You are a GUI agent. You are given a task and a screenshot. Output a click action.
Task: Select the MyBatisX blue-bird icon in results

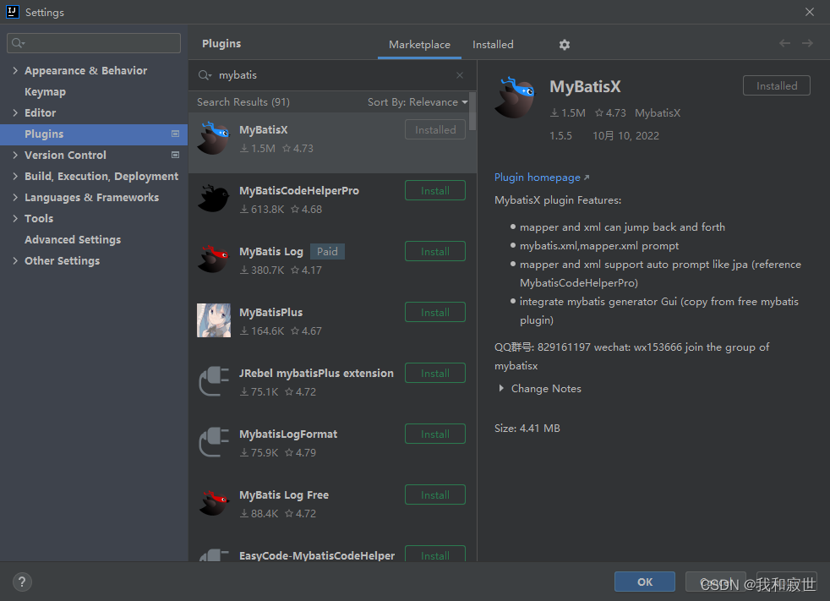point(214,138)
